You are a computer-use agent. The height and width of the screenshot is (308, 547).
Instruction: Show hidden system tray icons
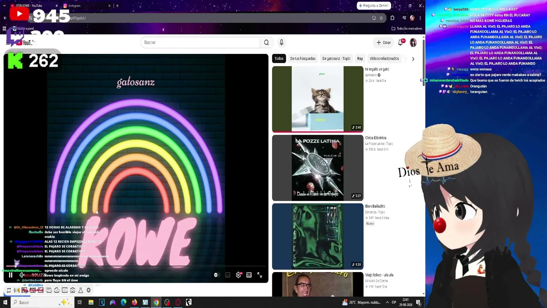(388, 302)
